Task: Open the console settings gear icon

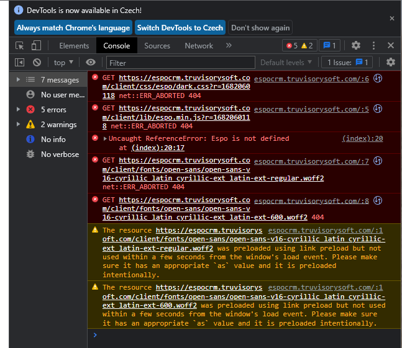Action: tap(391, 62)
